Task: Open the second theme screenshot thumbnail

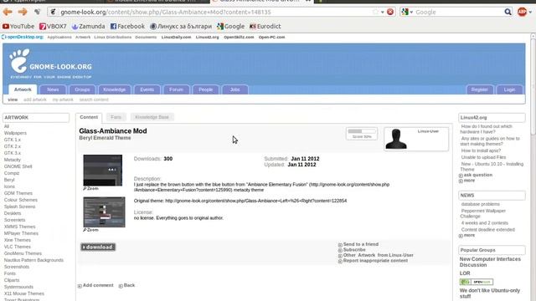Action: pos(104,212)
